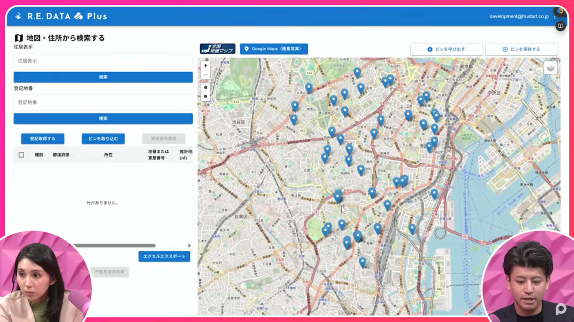The width and height of the screenshot is (574, 322).
Task: Click the 全国地価マップ logo button
Action: point(217,49)
